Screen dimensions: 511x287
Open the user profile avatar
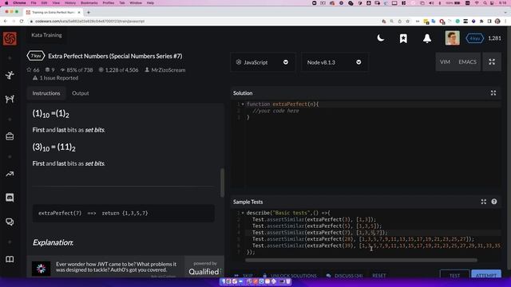[x=453, y=38]
